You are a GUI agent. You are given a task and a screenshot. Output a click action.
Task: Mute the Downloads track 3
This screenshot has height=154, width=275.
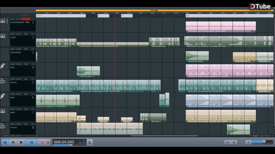click(18, 49)
